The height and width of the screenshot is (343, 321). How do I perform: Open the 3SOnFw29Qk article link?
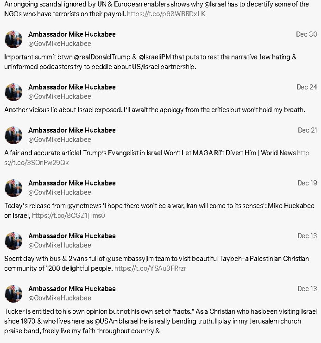tap(37, 163)
